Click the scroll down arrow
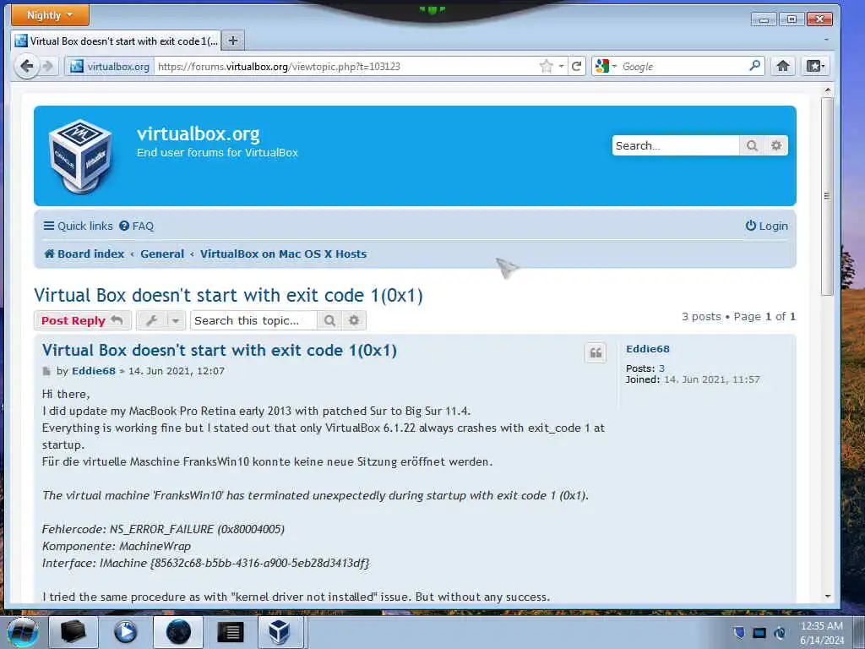The image size is (865, 649). (827, 597)
